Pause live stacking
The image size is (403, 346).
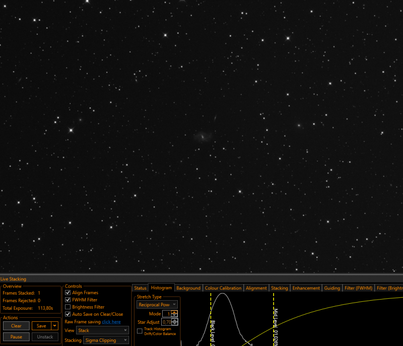[16, 336]
